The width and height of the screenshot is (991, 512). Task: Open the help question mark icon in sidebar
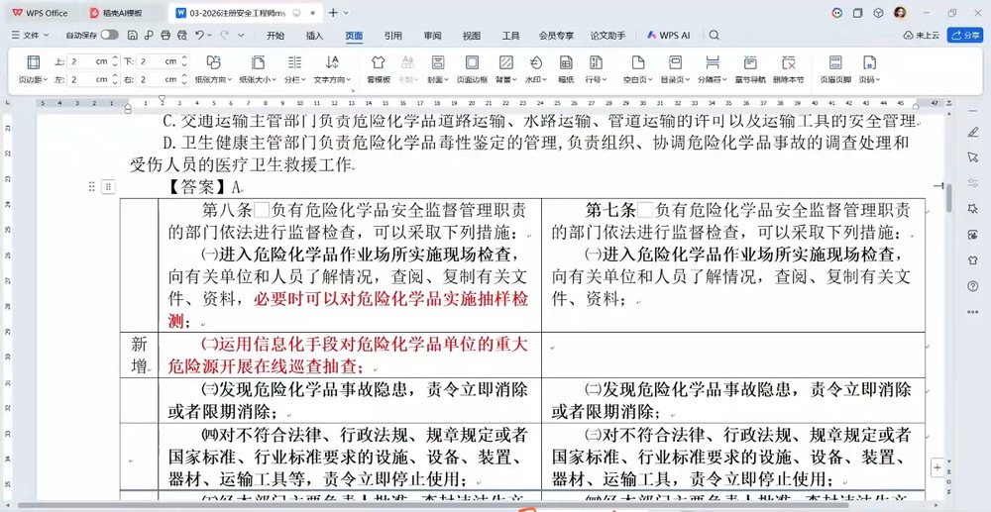point(973,286)
